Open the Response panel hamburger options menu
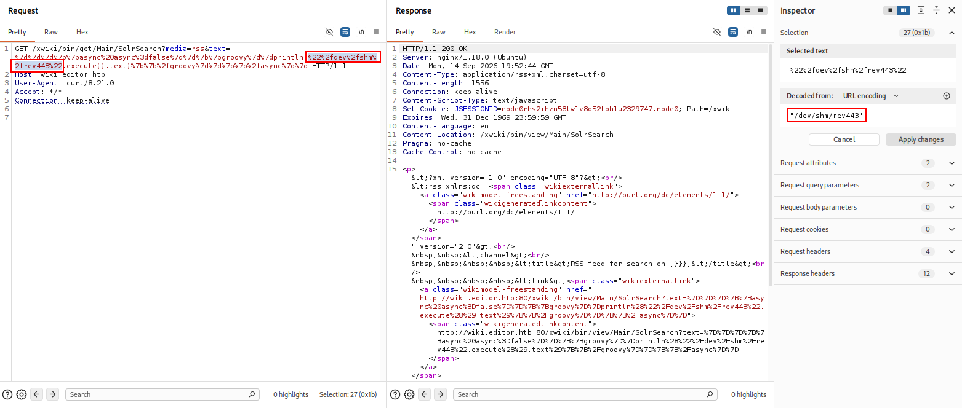 click(x=763, y=32)
